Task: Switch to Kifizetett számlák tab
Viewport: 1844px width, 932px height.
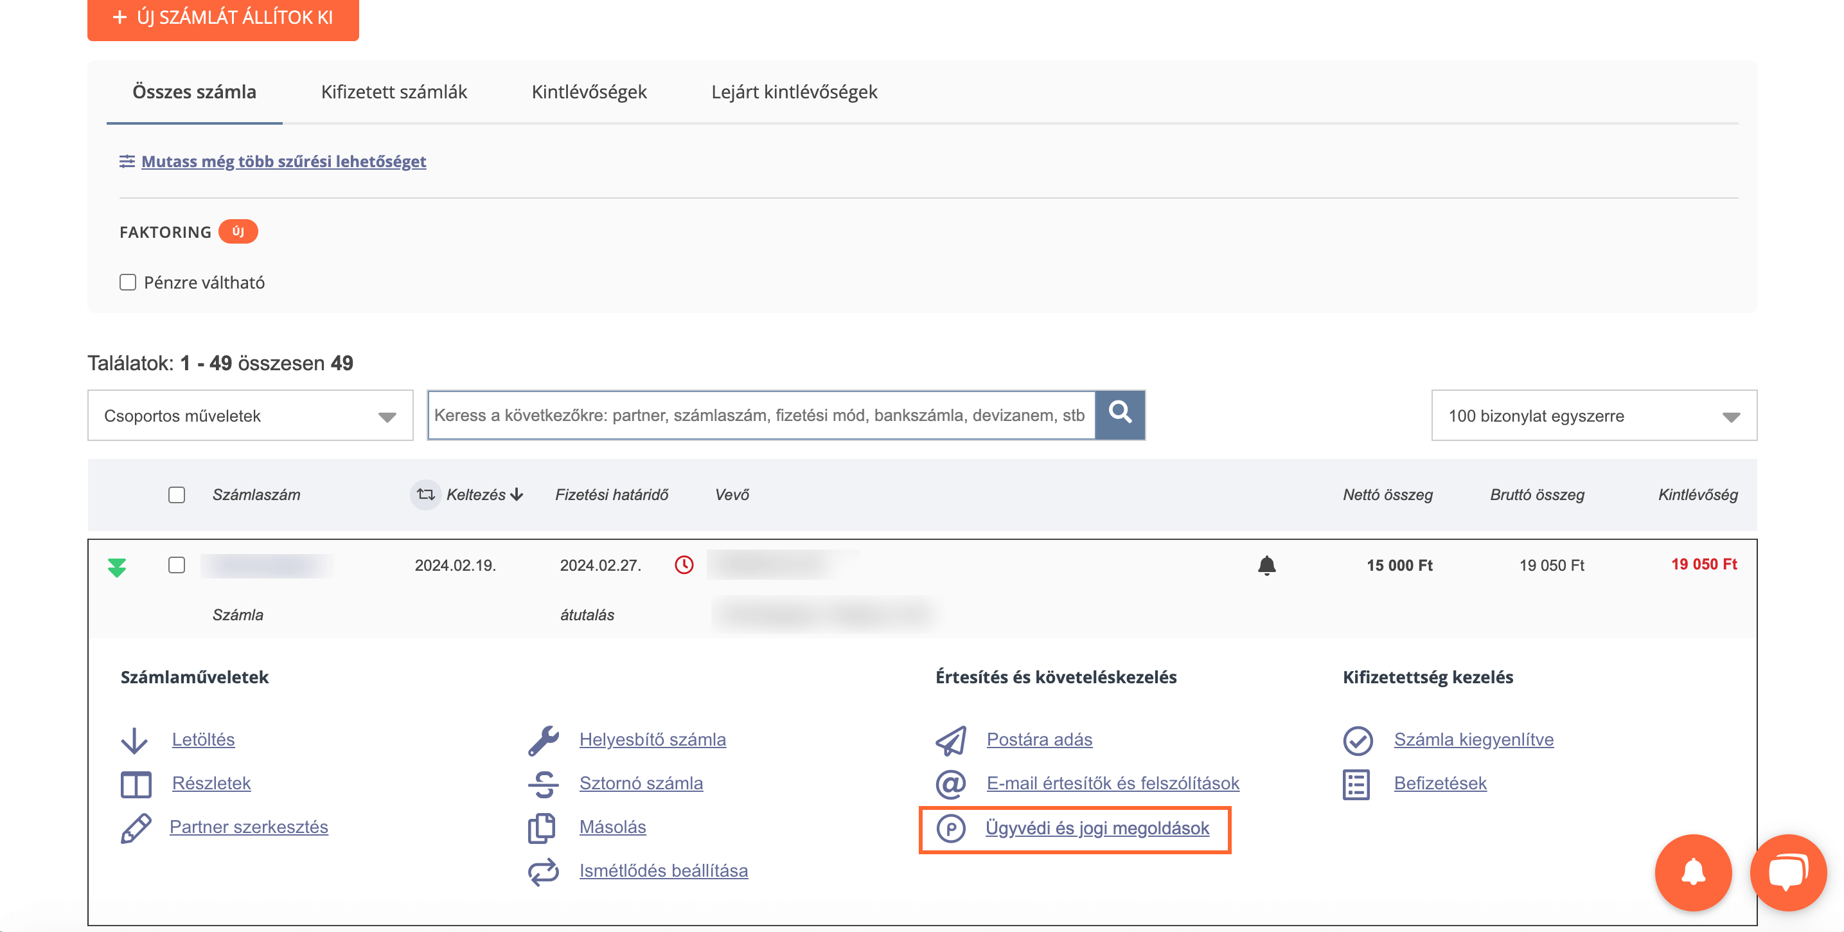Action: (394, 92)
